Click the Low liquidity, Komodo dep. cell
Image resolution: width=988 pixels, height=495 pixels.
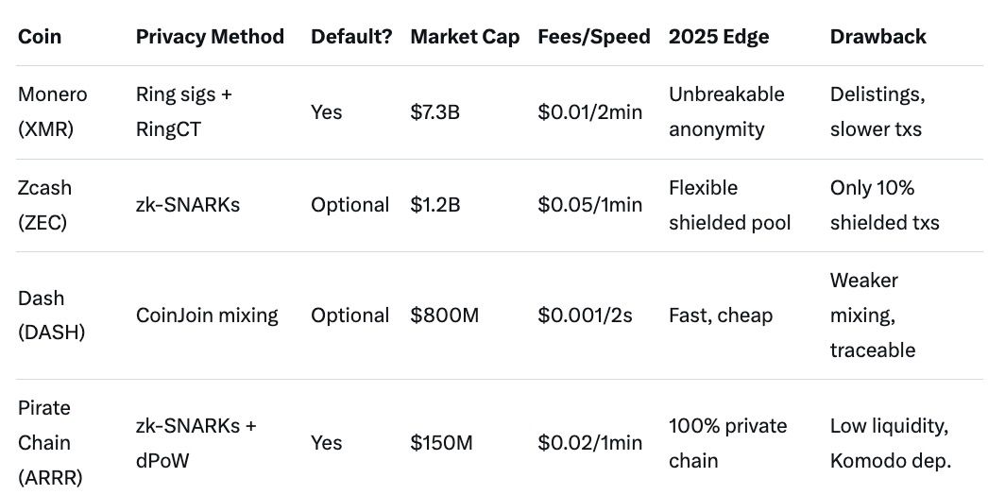(x=889, y=443)
